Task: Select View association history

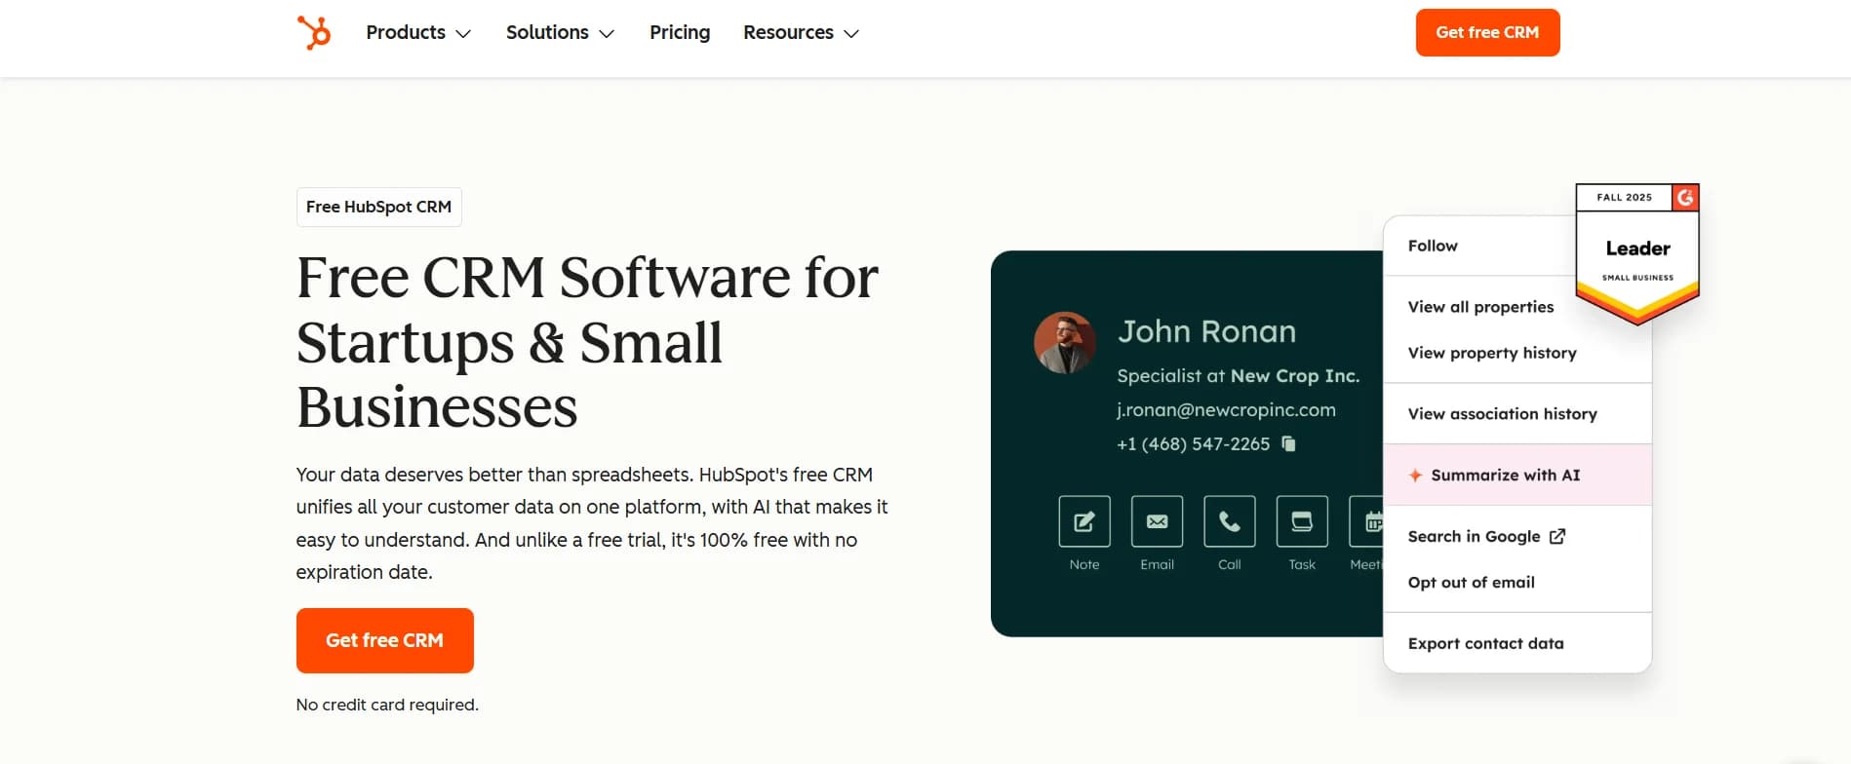Action: click(1503, 414)
